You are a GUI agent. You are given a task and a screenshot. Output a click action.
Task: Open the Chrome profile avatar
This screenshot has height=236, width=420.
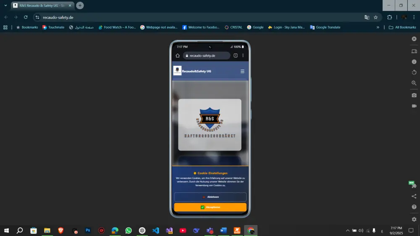[404, 17]
